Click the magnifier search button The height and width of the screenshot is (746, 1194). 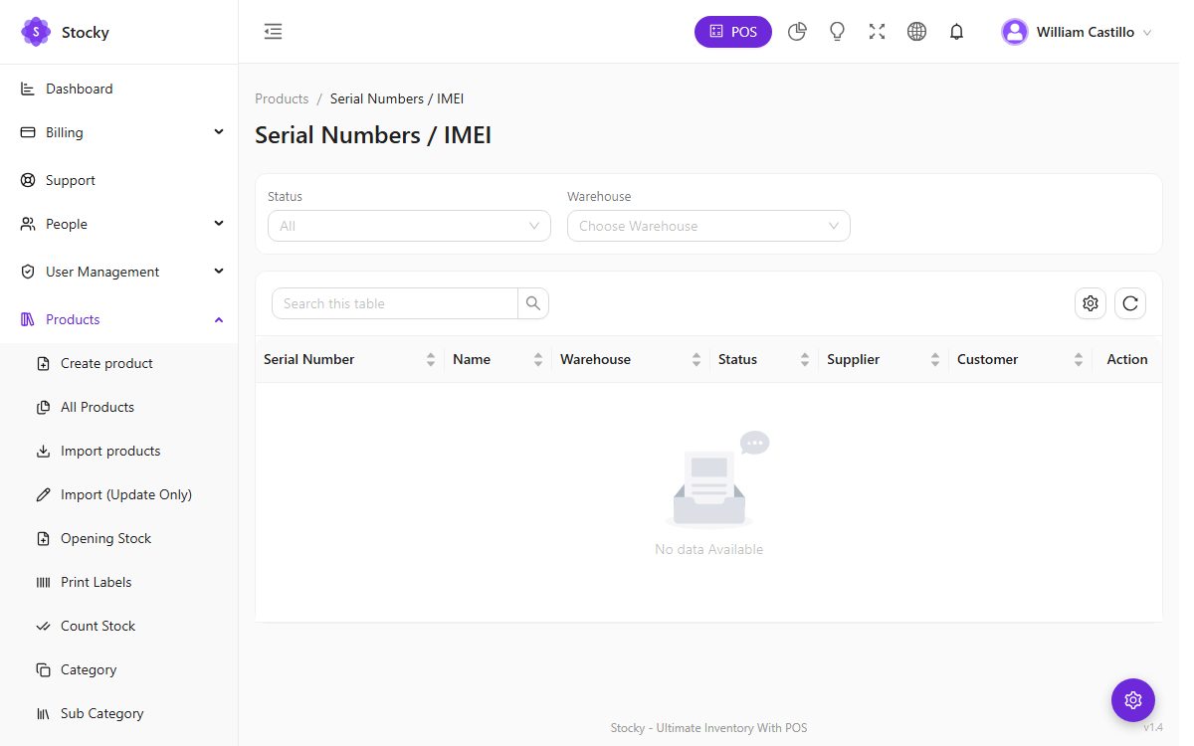(x=533, y=303)
